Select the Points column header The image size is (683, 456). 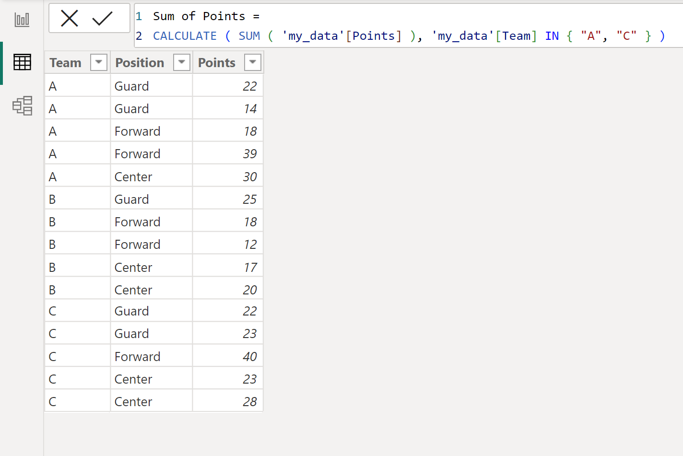(228, 62)
